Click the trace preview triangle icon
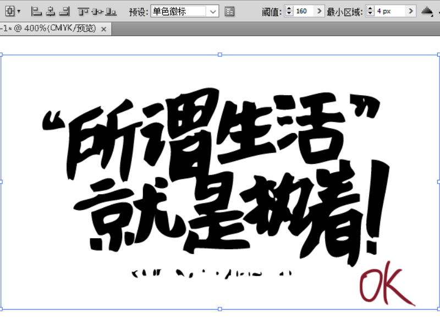440x330 pixels. 427,12
